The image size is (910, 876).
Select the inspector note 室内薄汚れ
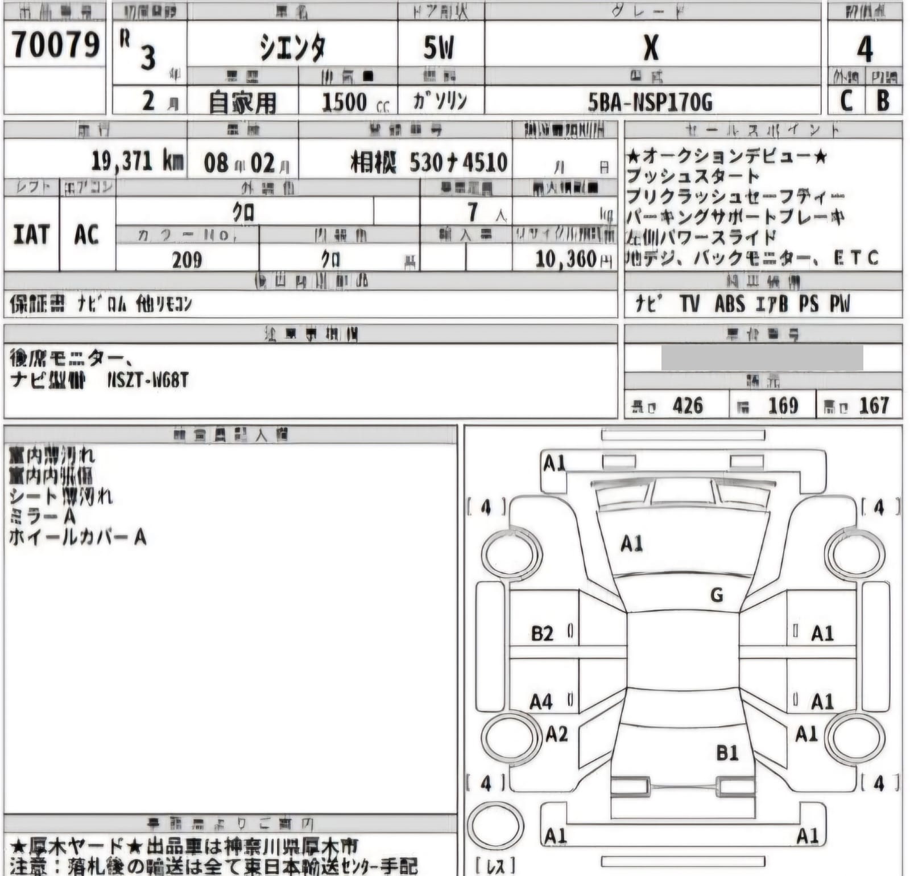[52, 455]
